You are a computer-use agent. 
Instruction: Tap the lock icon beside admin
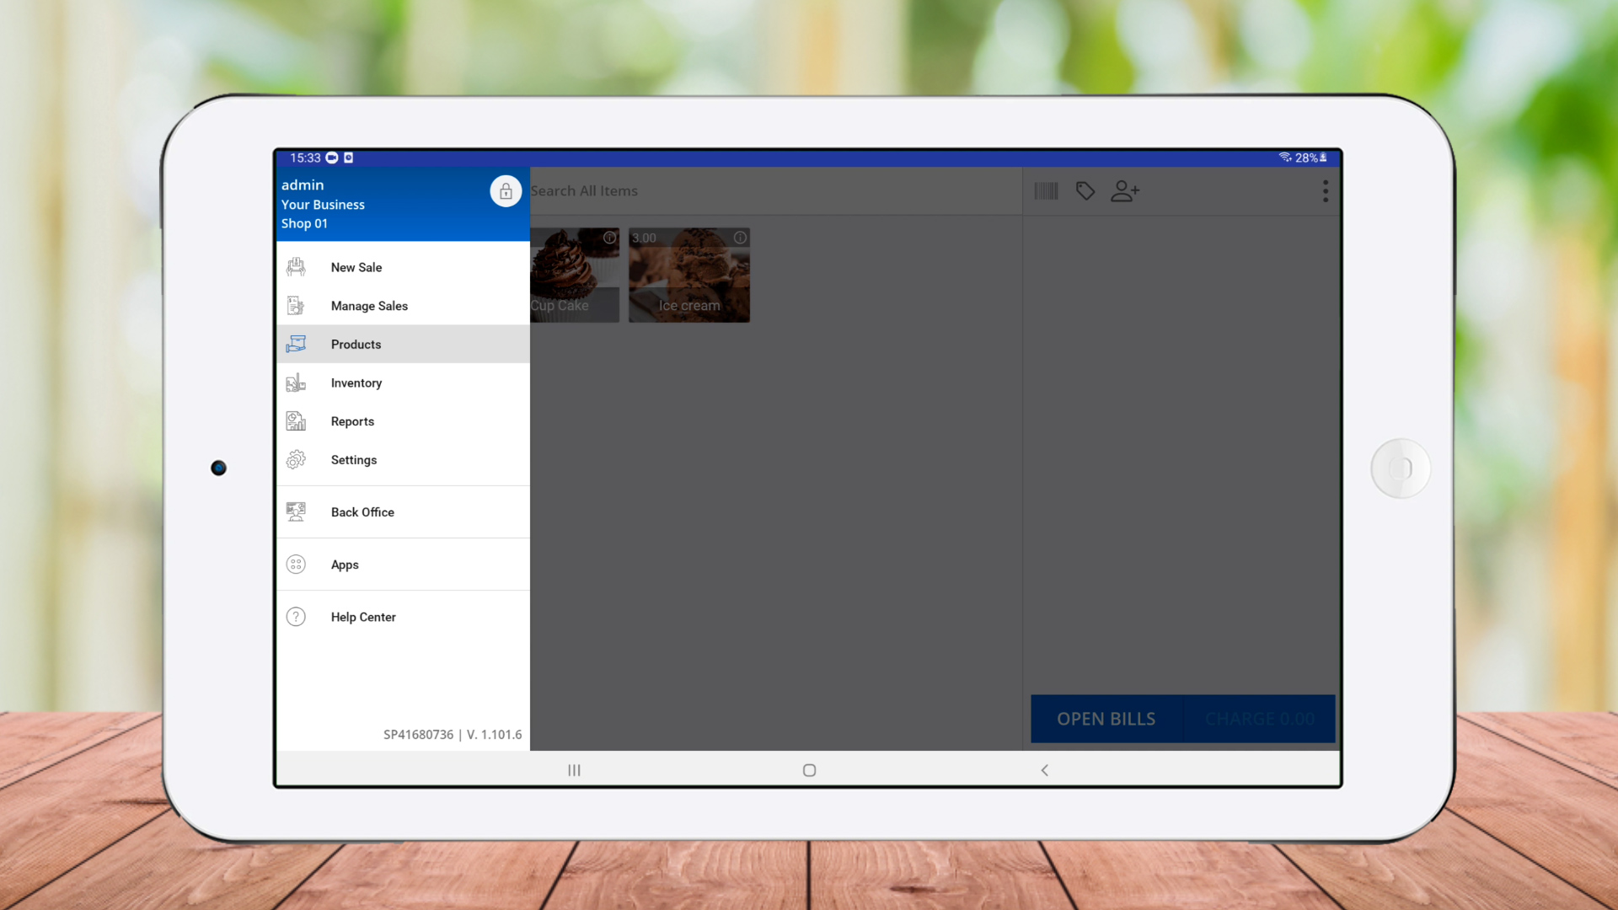click(506, 191)
